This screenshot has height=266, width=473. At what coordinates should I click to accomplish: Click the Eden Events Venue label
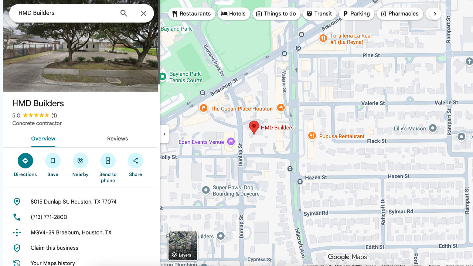(201, 142)
